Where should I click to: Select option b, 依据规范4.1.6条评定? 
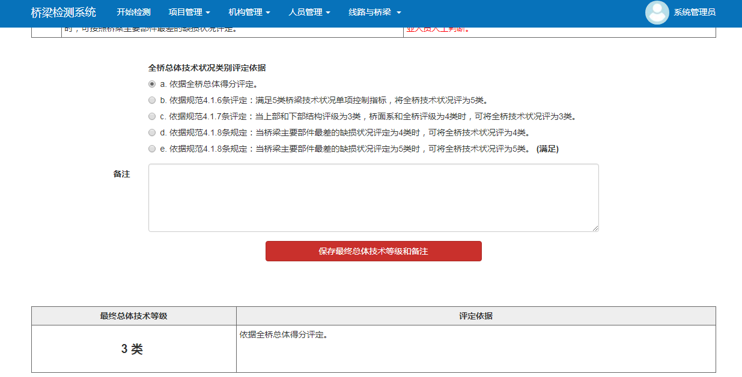pyautogui.click(x=152, y=100)
